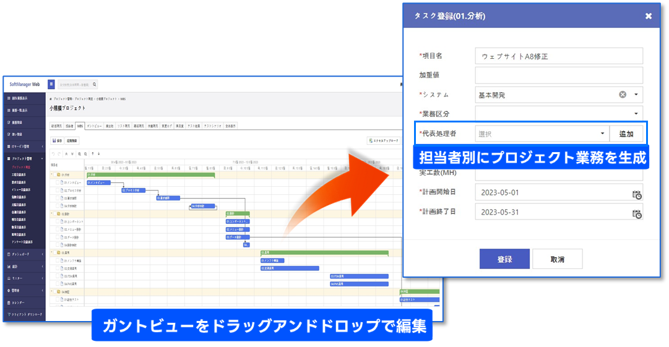Click the 項目名 text input field
This screenshot has width=669, height=347.
pyautogui.click(x=559, y=56)
